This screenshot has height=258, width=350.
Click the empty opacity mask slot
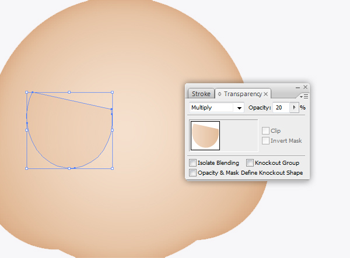[239, 136]
